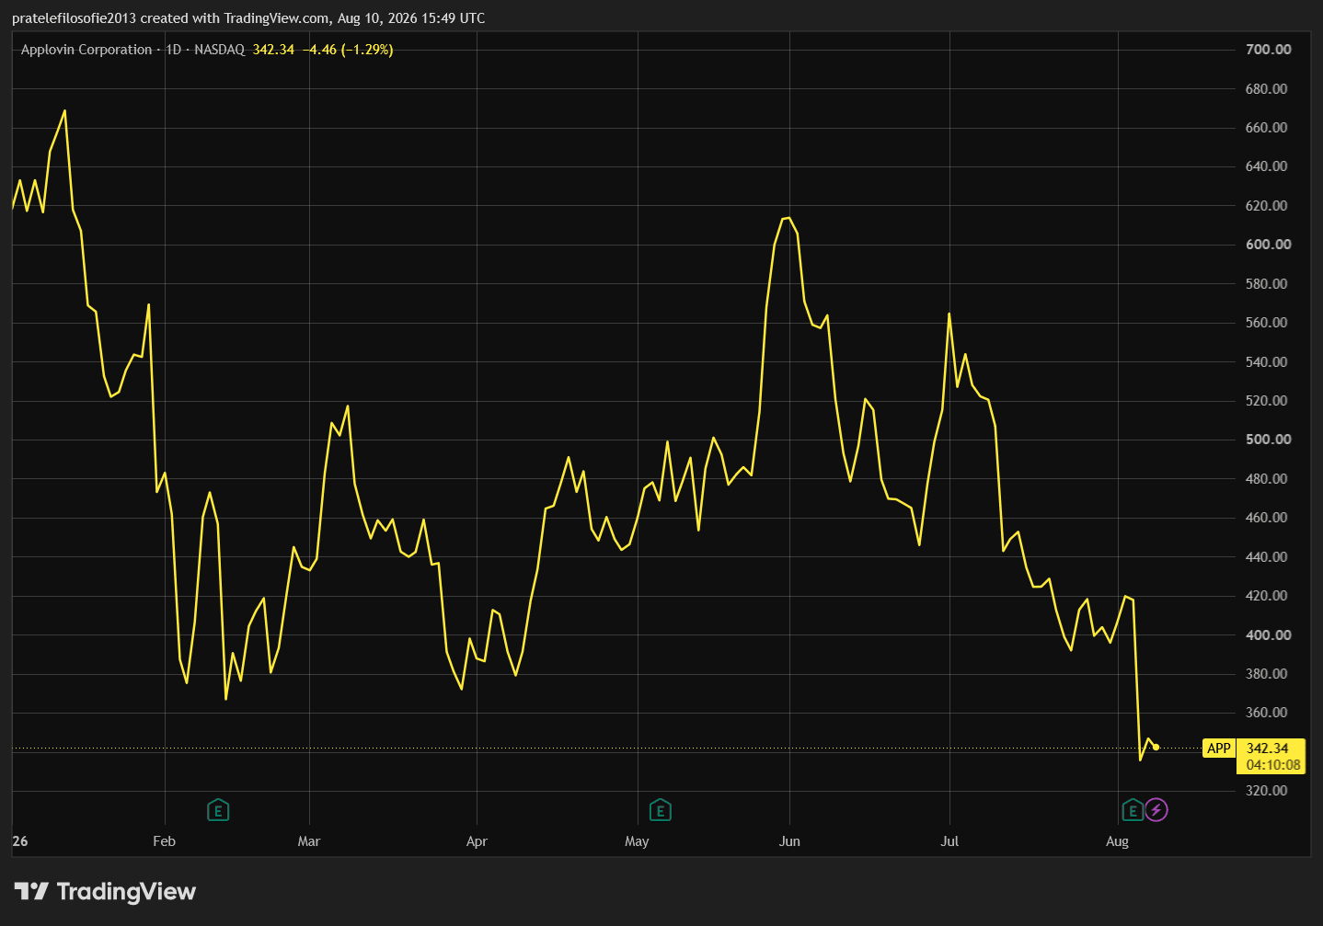Click the 26 year label on time axis
The width and height of the screenshot is (1323, 926).
click(20, 841)
